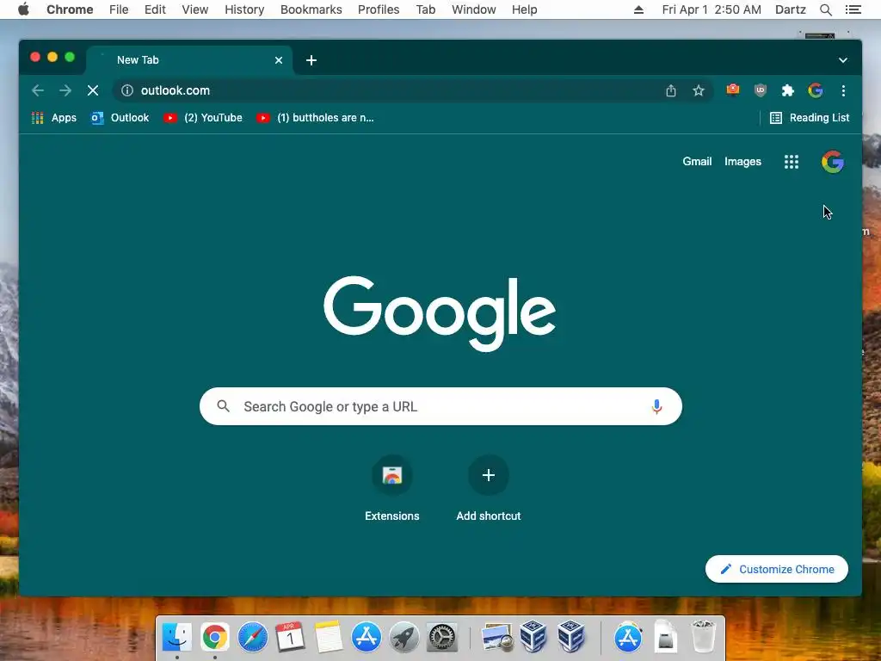Open the orange extension icon in toolbar
Screen dimensions: 881x661
[733, 90]
